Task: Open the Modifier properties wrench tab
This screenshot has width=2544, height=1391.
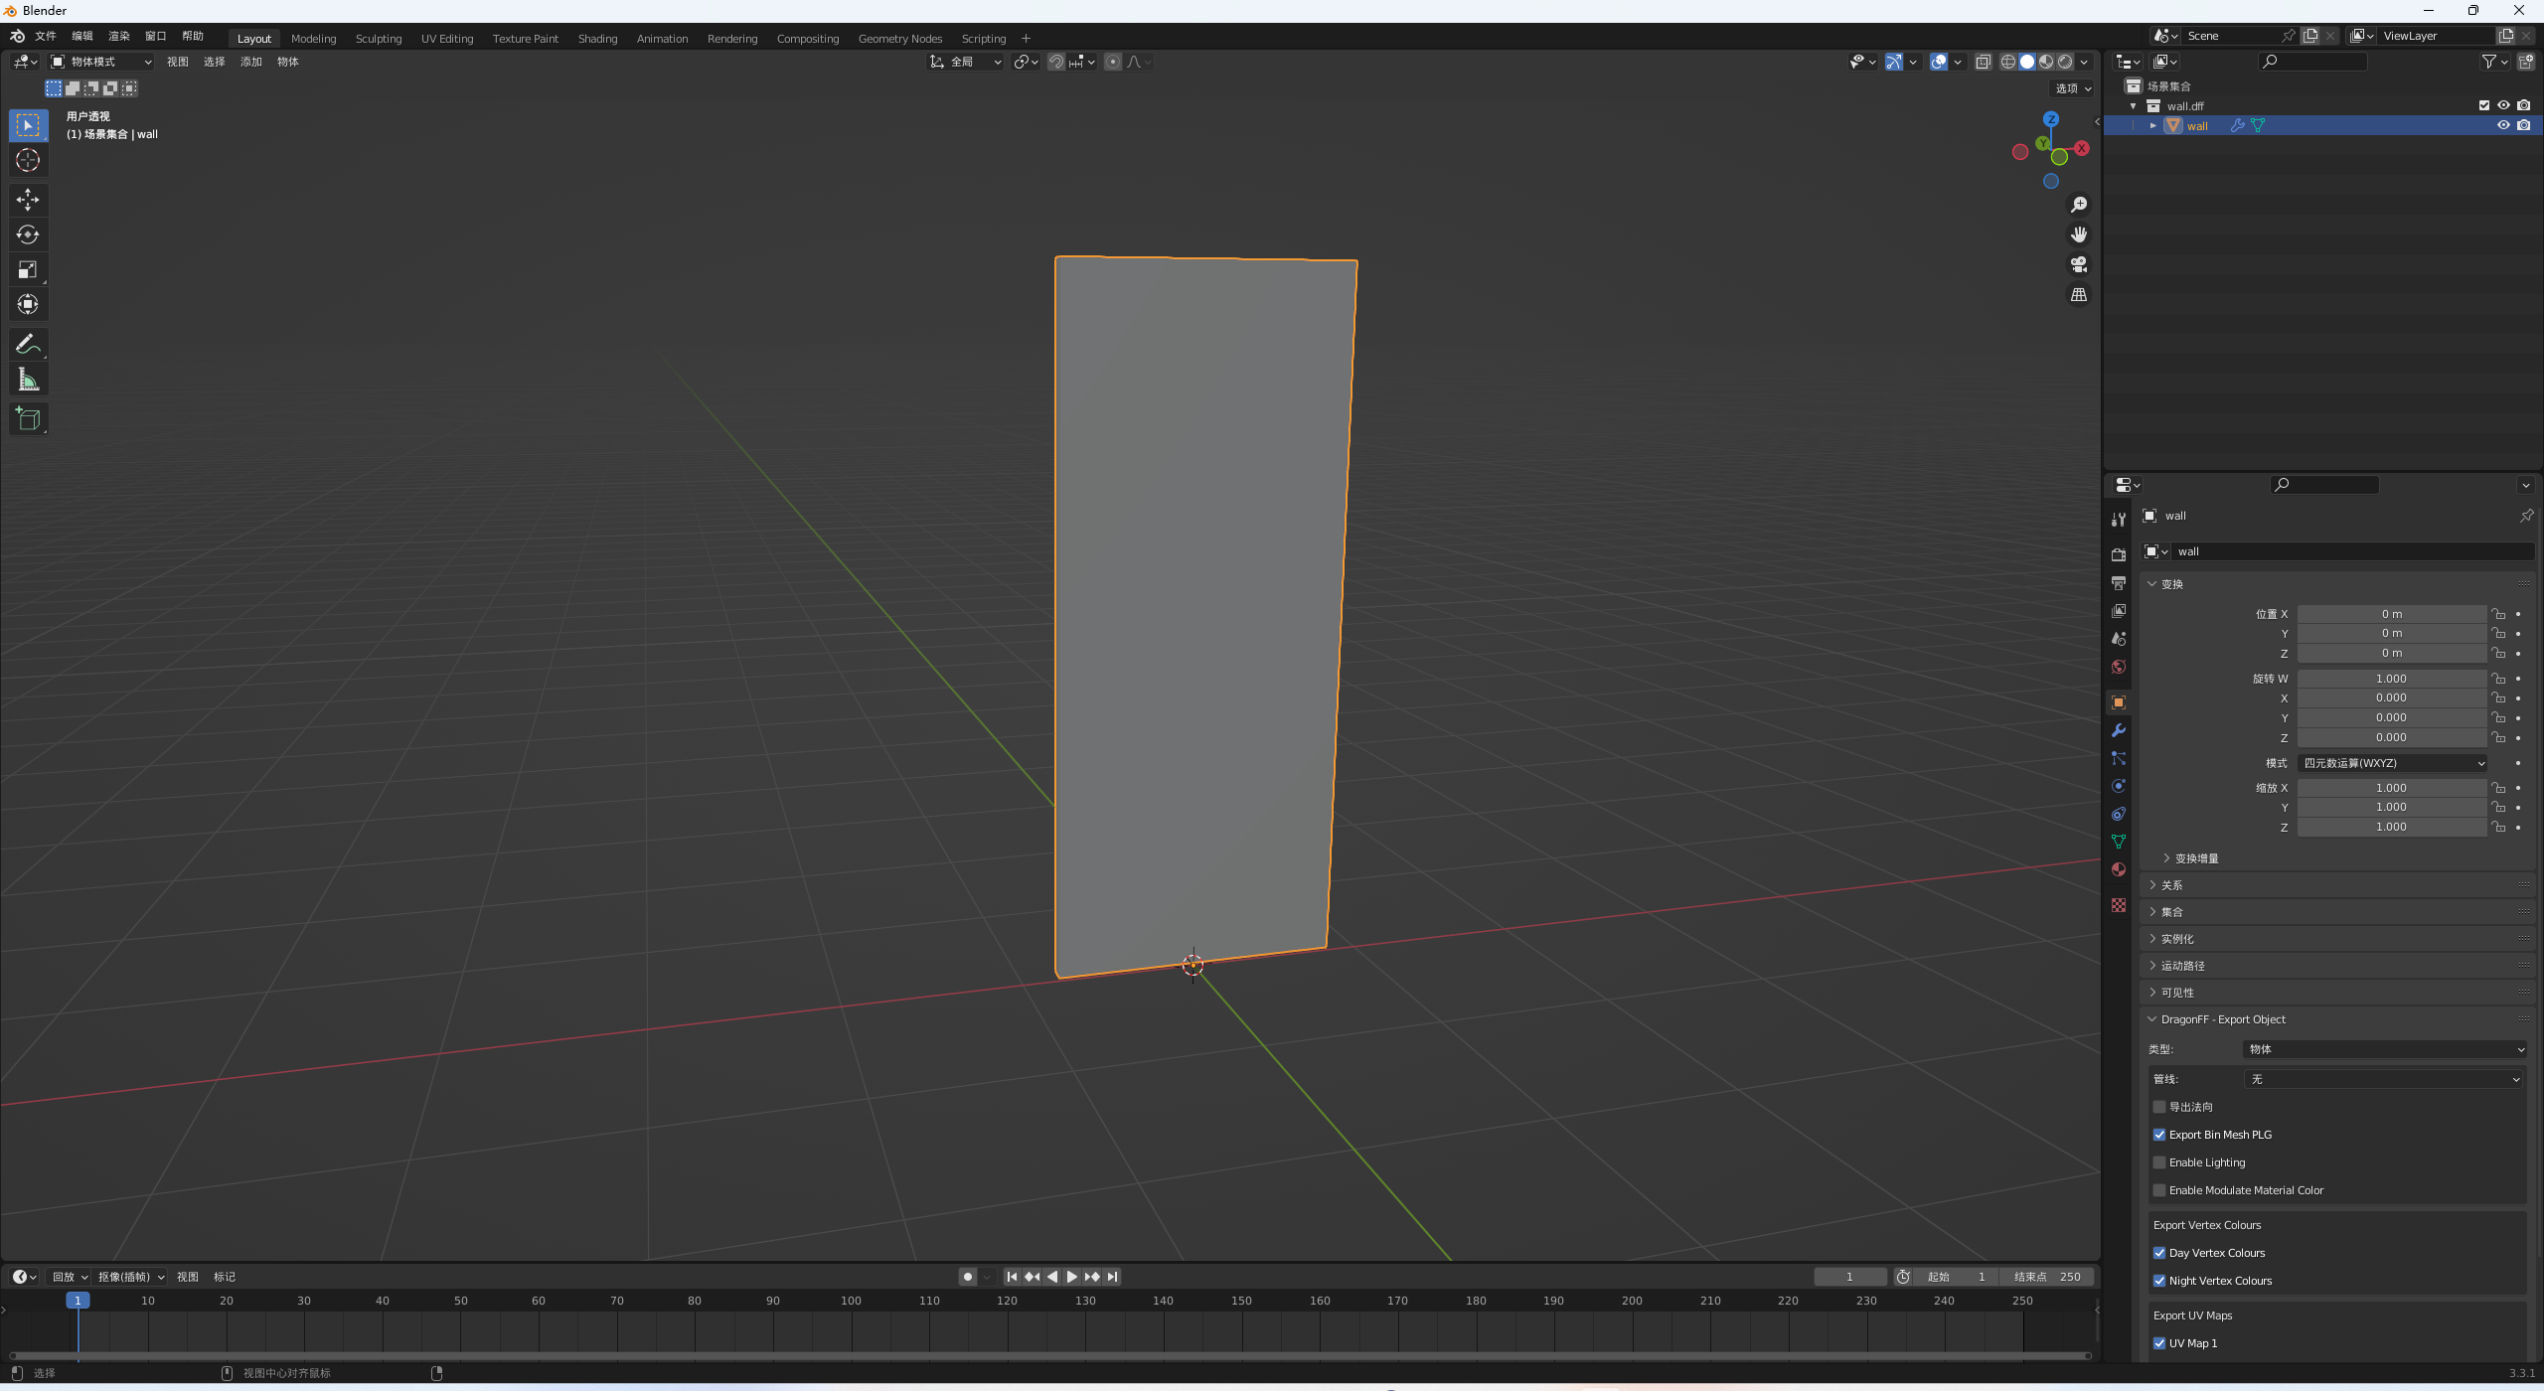Action: coord(2119,730)
